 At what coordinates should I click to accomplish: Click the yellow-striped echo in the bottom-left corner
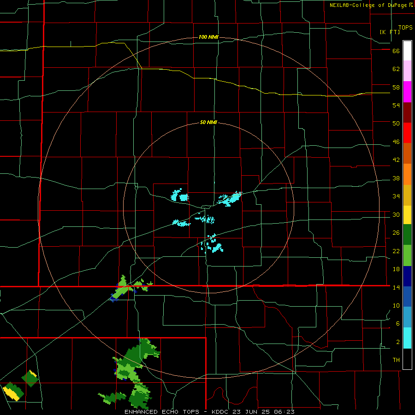coord(13,391)
